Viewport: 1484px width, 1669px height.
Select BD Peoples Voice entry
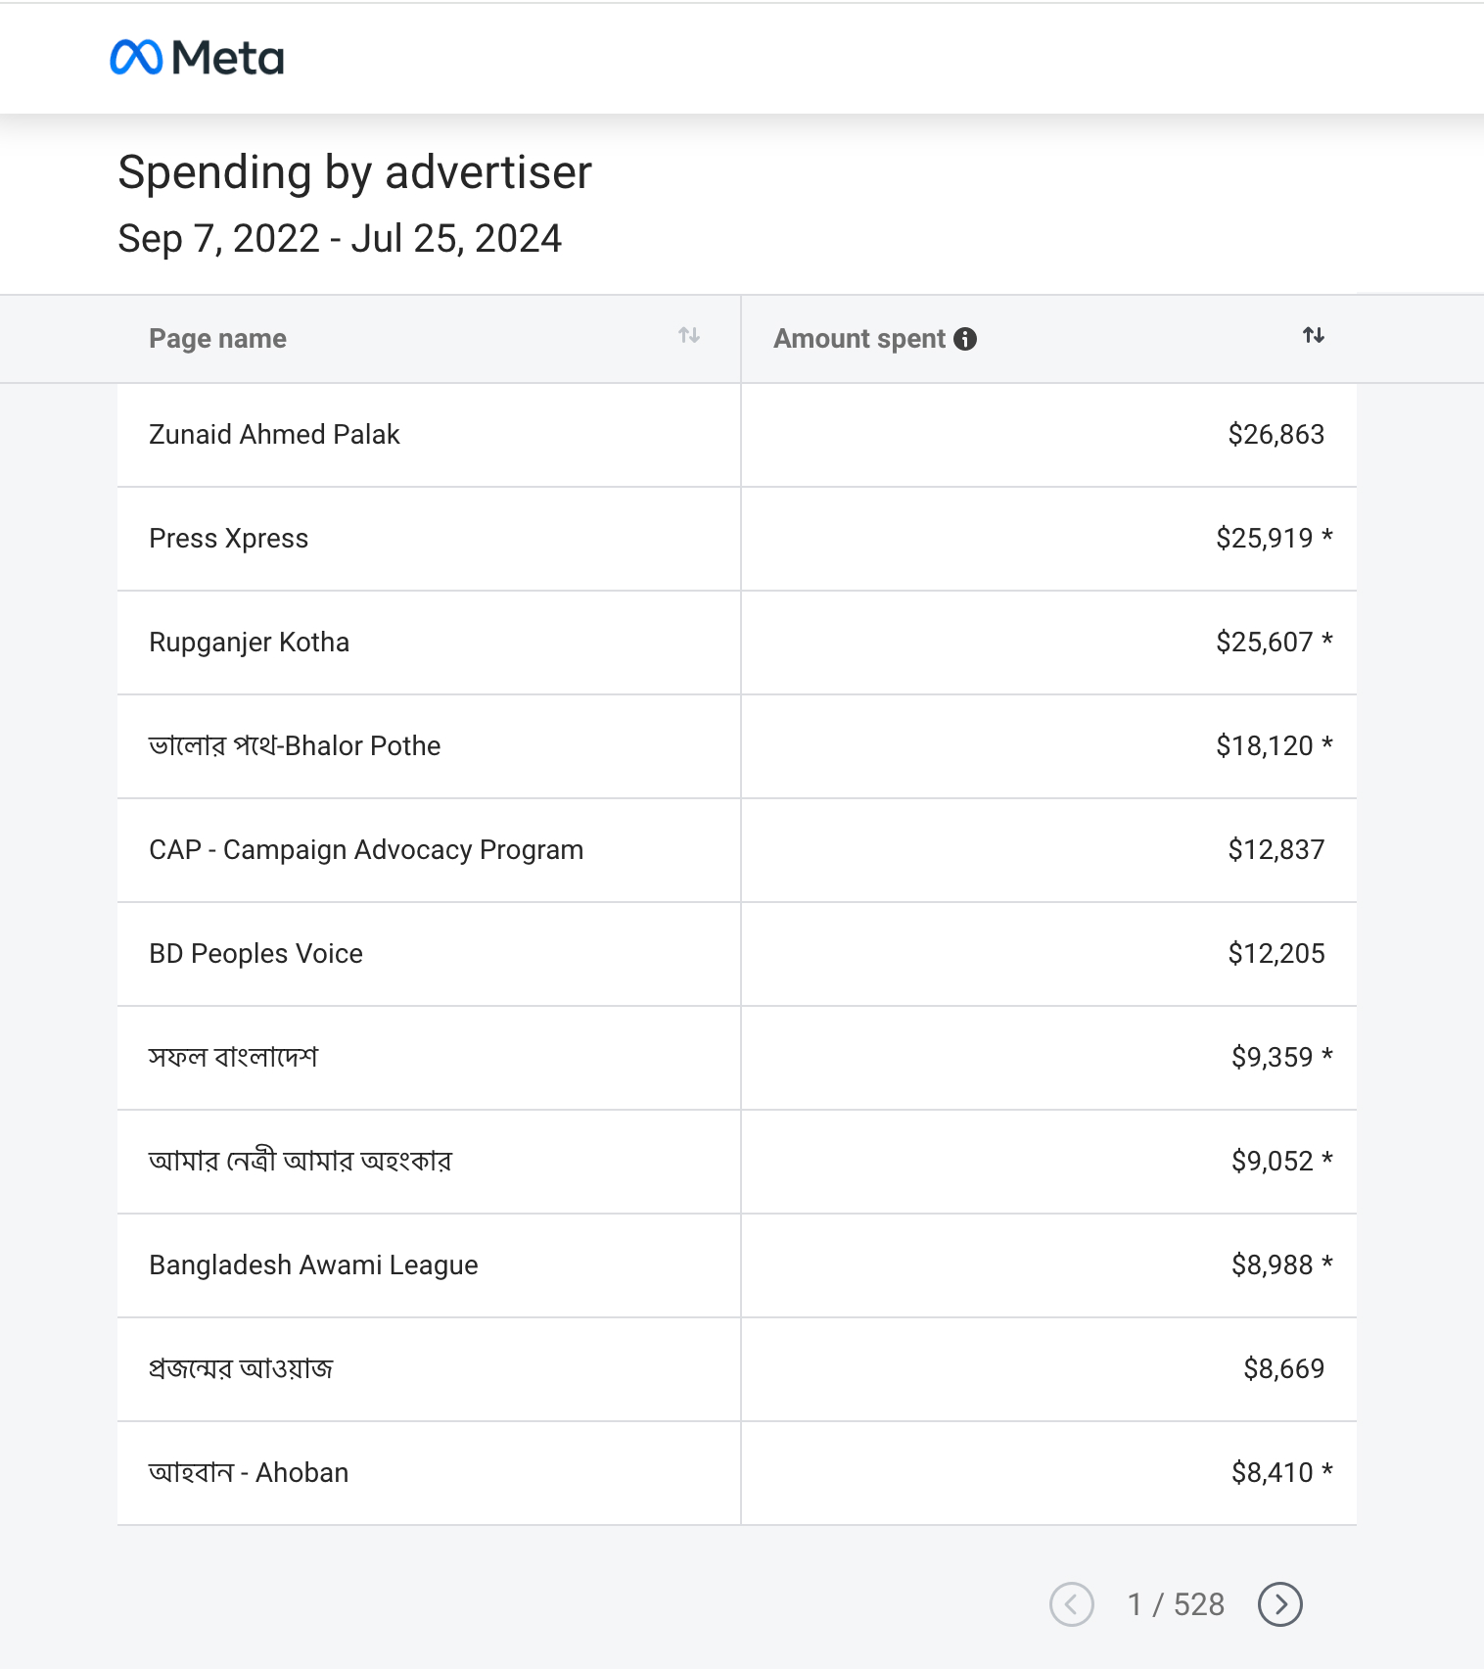255,954
